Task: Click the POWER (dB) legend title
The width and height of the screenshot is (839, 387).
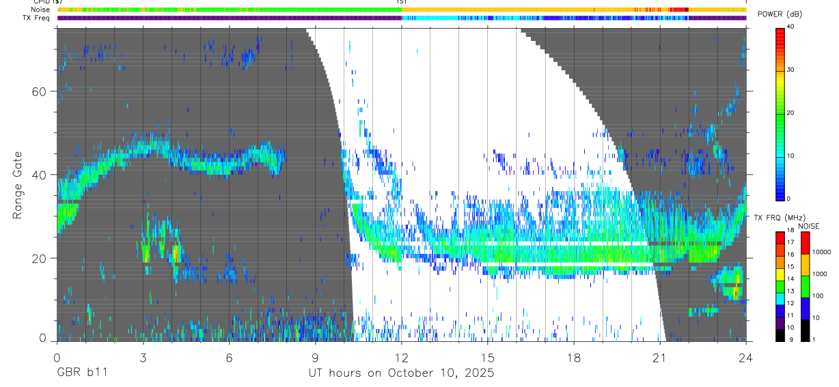Action: point(780,14)
